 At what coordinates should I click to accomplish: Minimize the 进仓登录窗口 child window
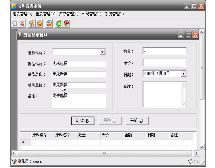pos(181,35)
